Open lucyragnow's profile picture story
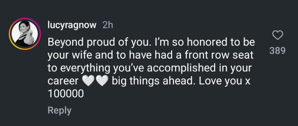The width and height of the screenshot is (298, 126). [25, 34]
